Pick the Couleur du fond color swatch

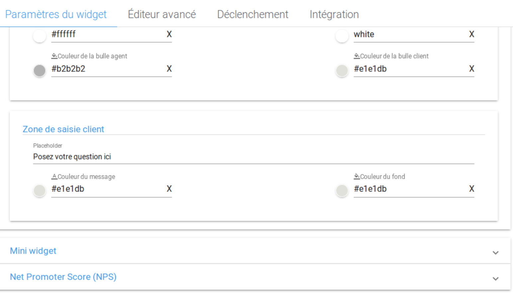coord(342,191)
